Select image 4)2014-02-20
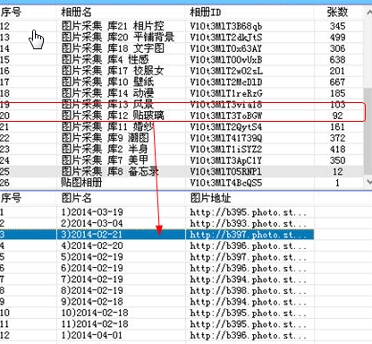 coord(92,245)
